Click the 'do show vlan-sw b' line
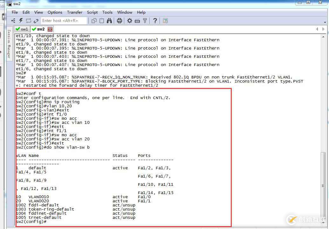329x229 pixels. [x=53, y=147]
